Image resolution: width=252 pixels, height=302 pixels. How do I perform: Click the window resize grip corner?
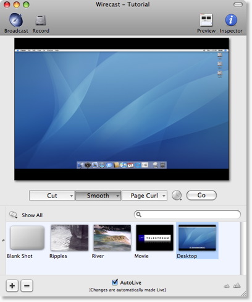243,293
